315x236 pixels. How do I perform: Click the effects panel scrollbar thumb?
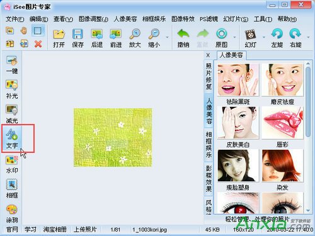click(308, 101)
